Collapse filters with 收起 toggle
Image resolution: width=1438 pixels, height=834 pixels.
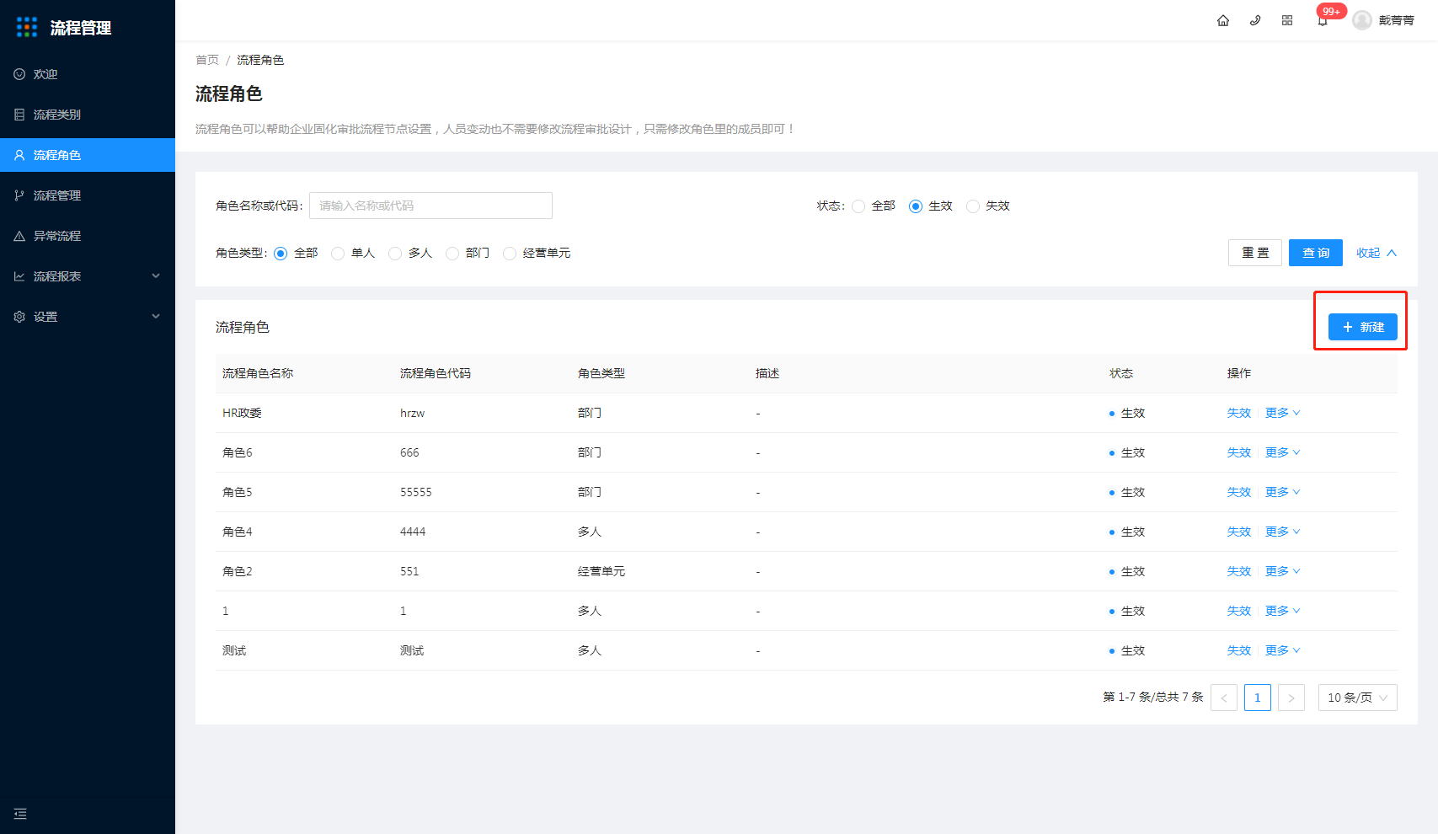point(1377,253)
